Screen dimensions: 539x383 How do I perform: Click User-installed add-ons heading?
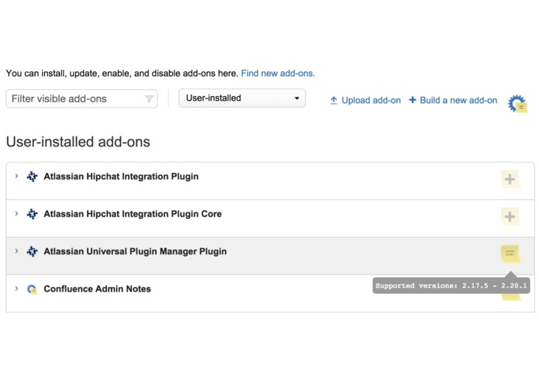coord(78,142)
